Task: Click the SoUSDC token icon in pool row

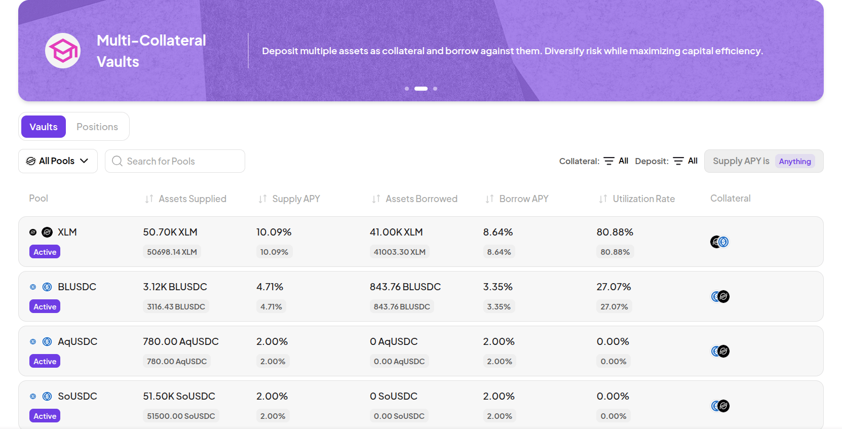Action: (x=47, y=396)
